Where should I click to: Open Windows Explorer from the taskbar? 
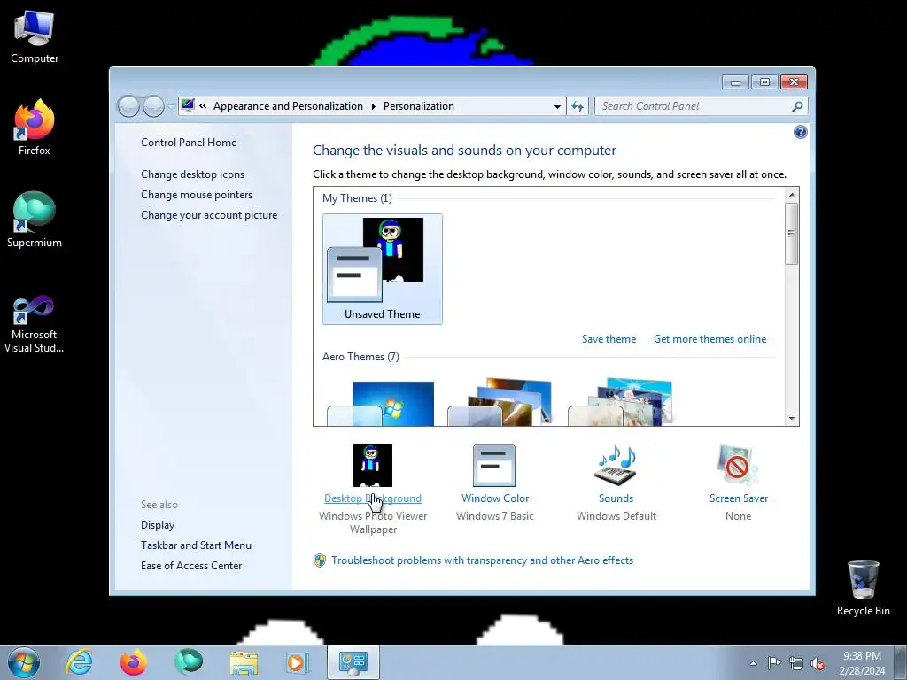click(x=244, y=662)
